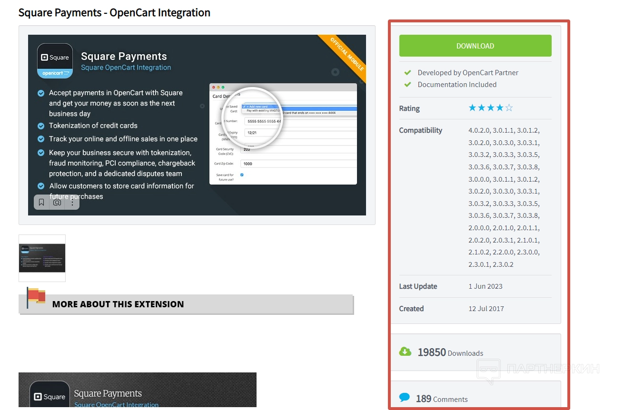
Task: Click the magnified card form screenshot in banner
Action: (x=283, y=134)
